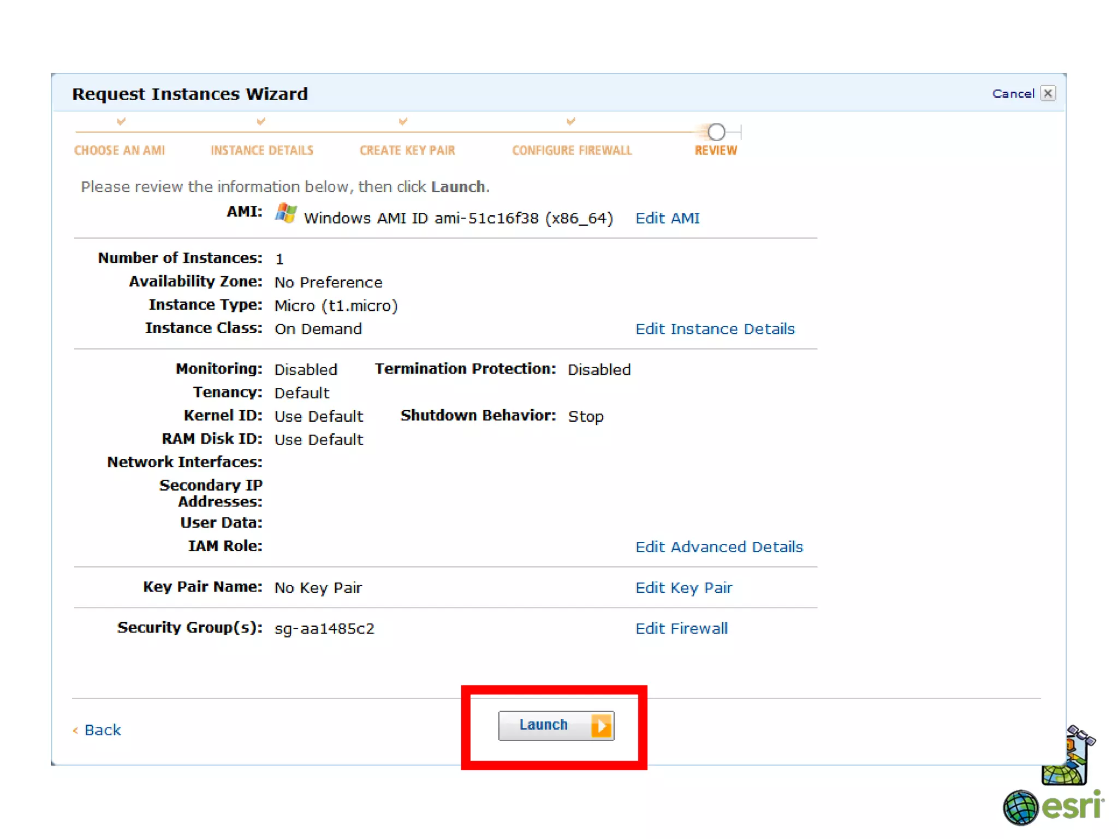The width and height of the screenshot is (1118, 839).
Task: Click the Review step label
Action: tap(715, 150)
